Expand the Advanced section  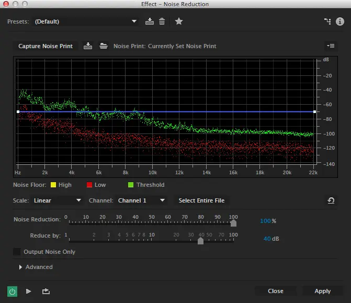tap(21, 267)
